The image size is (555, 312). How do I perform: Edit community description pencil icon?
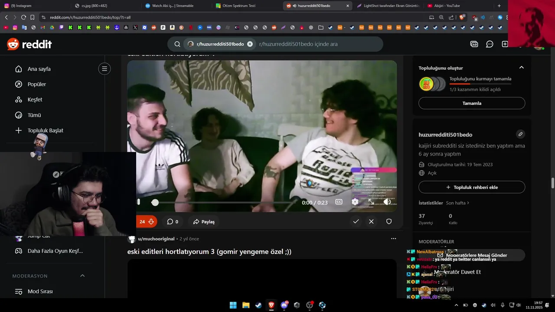[520, 134]
